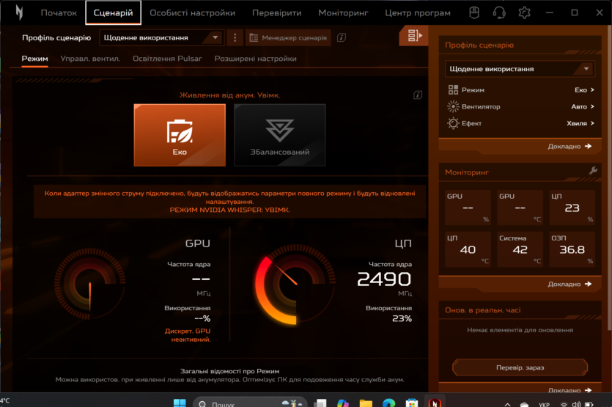612x407 pixels.
Task: Click the Дискрет. GPU неактивний text
Action: [188, 335]
